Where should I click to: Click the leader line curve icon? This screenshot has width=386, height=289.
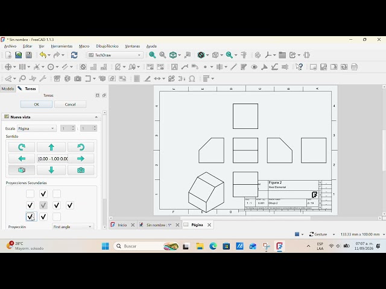(185, 67)
